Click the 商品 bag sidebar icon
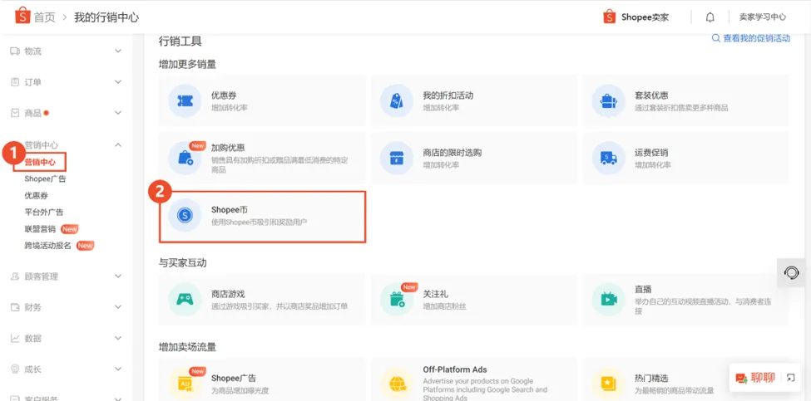Screen dimensions: 811x401 15,113
